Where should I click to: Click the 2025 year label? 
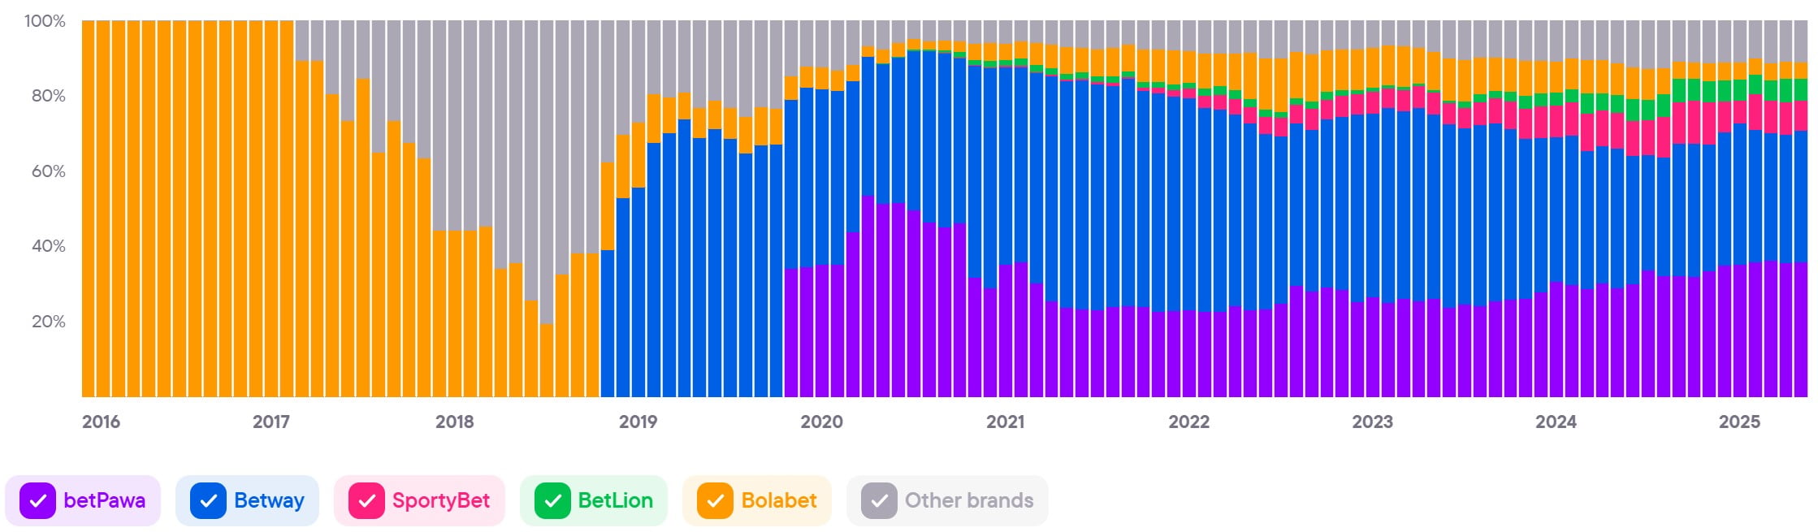click(x=1739, y=422)
